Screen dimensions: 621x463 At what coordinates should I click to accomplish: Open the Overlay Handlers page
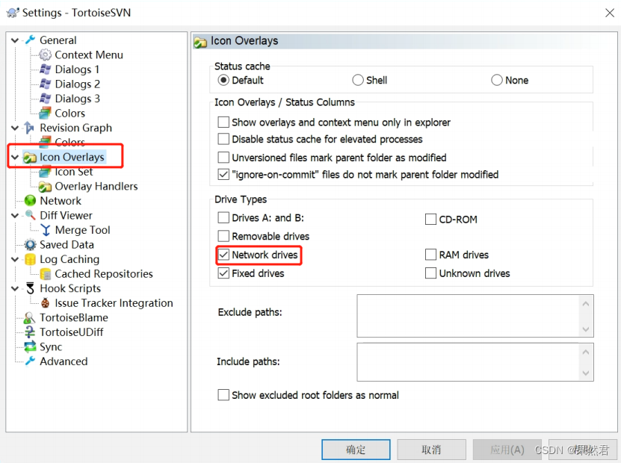tap(96, 187)
